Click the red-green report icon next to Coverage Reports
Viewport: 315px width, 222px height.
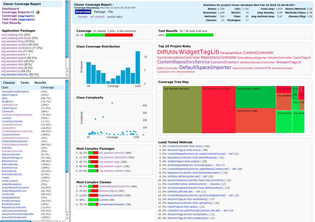38,12
